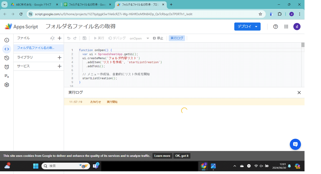Click the redo arrow in editor toolbar

click(x=75, y=38)
